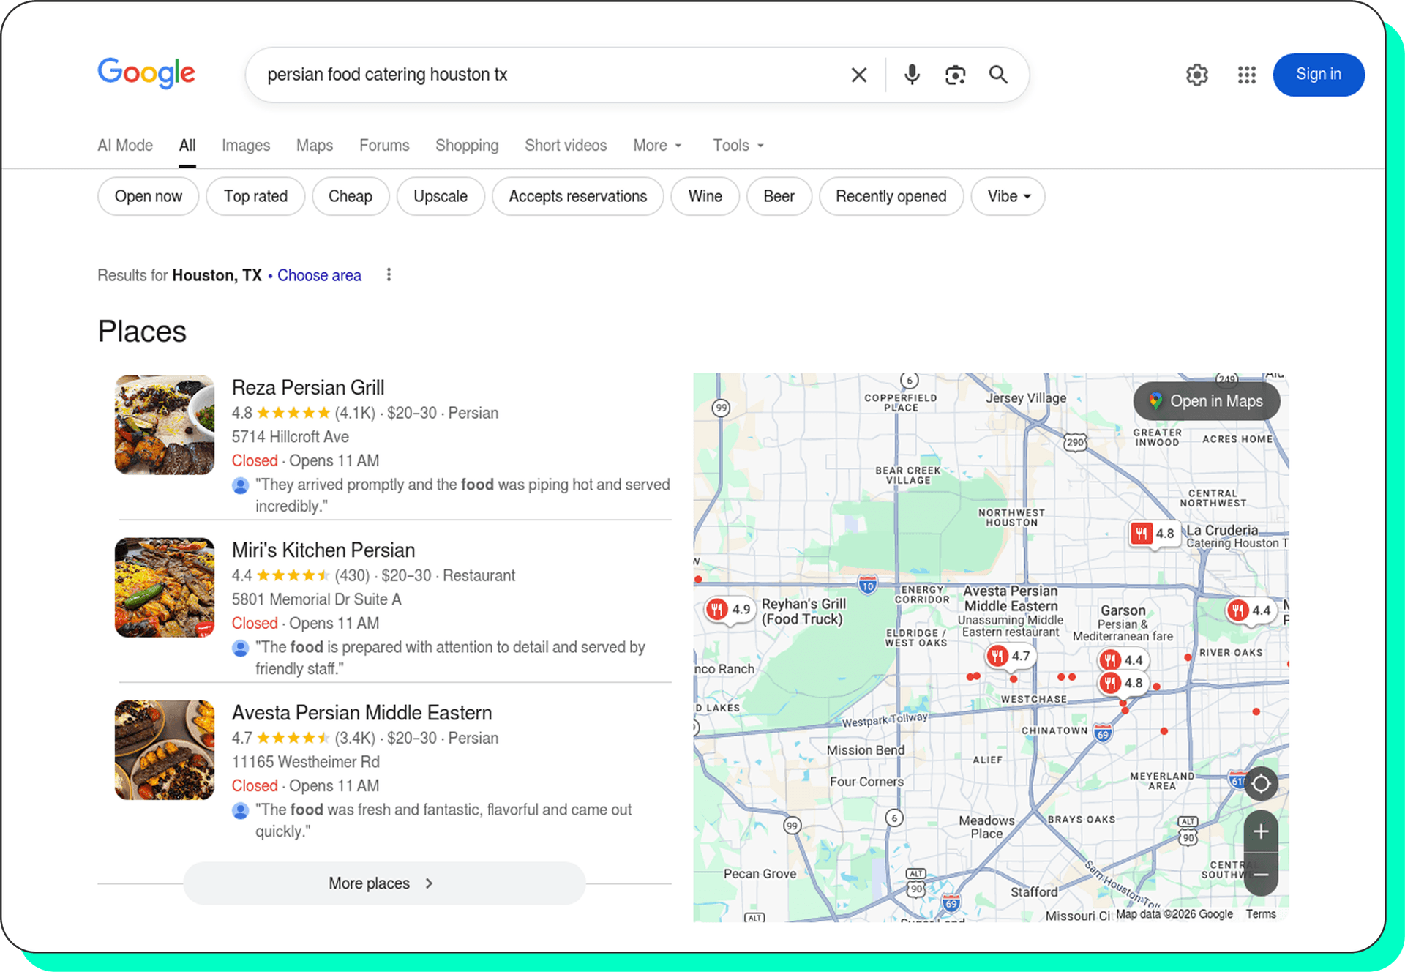Toggle the Upscale filter chip
Screen dimensions: 1405x972
(441, 196)
